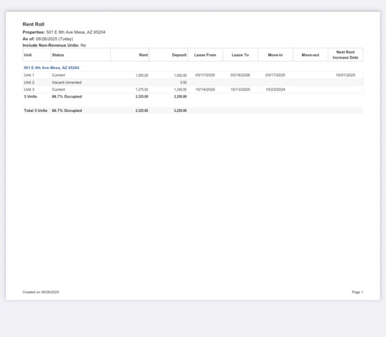Click the Vacant-Unrented status cell
The image size is (386, 337).
click(x=67, y=82)
